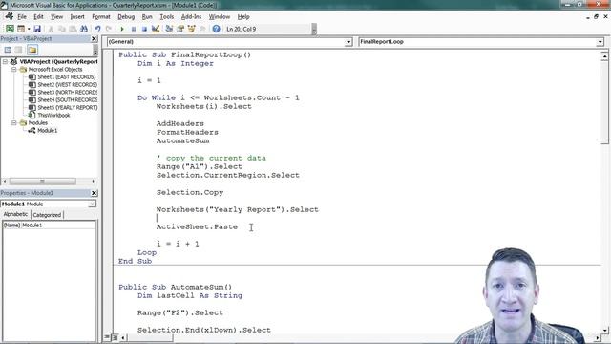Click the Cut scissors icon
The width and height of the screenshot is (611, 344).
(x=51, y=29)
